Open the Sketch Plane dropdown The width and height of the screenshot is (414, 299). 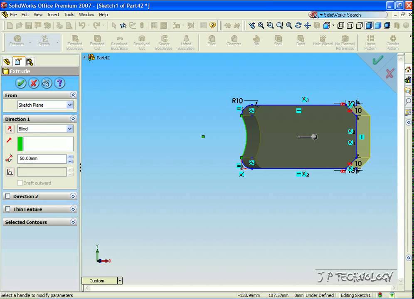[x=70, y=105]
